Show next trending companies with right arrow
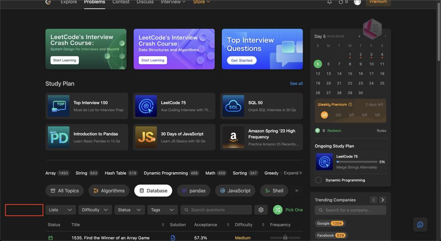Viewport: 441px width, 241px height. click(382, 200)
